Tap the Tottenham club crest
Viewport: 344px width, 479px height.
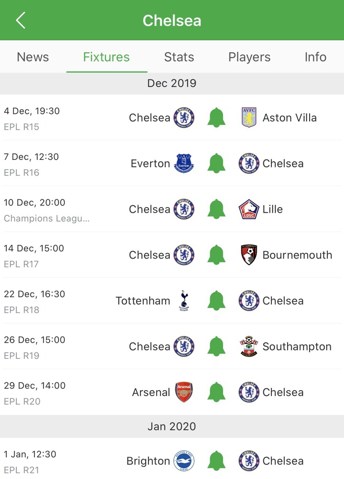[x=184, y=301]
